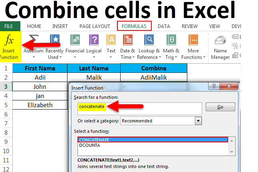Select the cell containing Elizabeth
This screenshot has height=172, width=258.
click(40, 105)
